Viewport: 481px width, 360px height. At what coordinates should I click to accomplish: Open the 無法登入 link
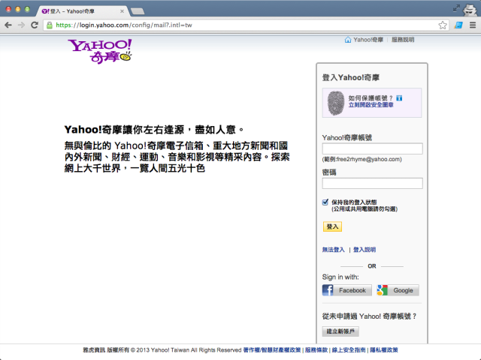(x=334, y=250)
